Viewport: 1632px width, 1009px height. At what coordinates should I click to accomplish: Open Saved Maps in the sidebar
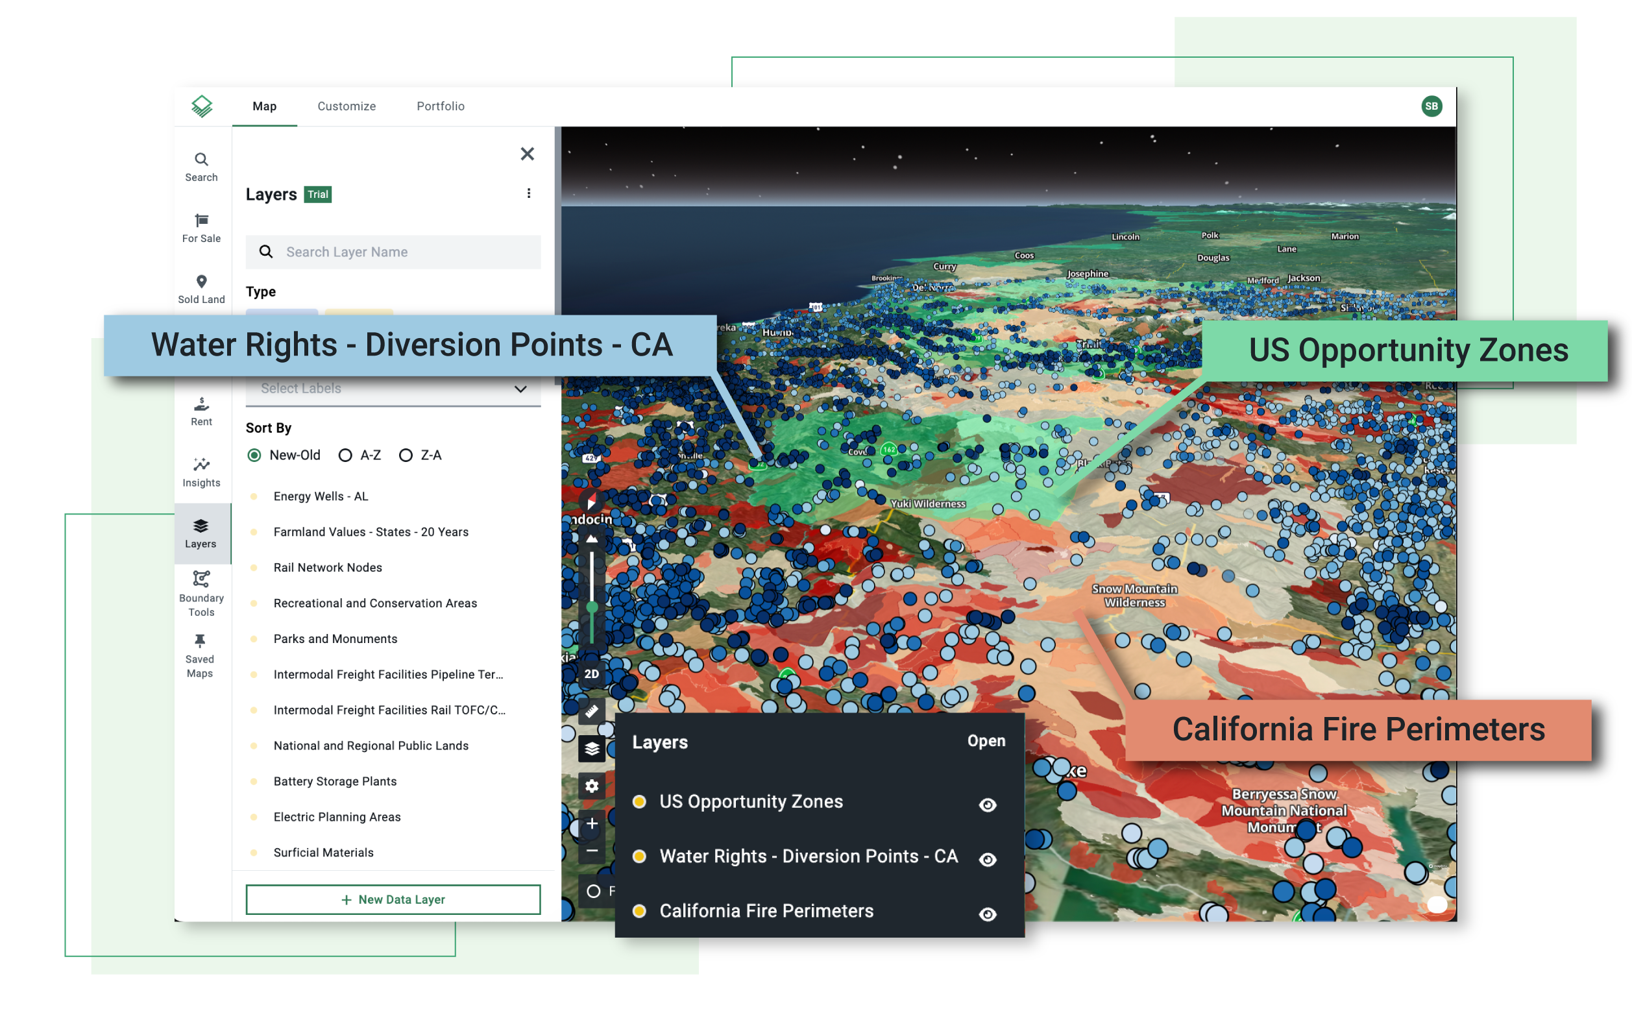(199, 656)
